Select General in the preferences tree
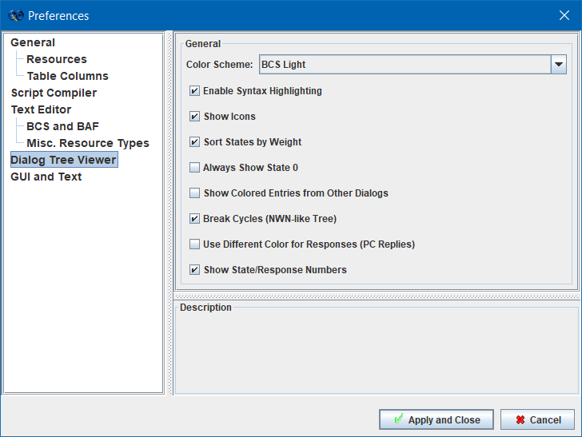 point(33,42)
